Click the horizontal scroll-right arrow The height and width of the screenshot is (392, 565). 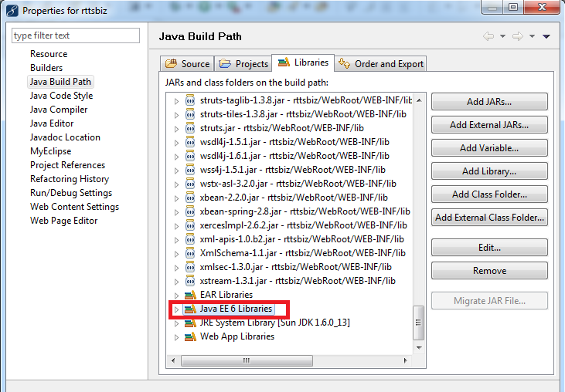point(405,360)
